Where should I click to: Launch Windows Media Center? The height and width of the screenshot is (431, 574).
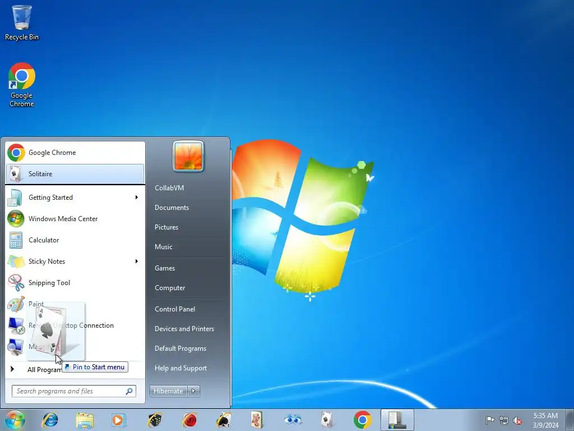click(75, 219)
